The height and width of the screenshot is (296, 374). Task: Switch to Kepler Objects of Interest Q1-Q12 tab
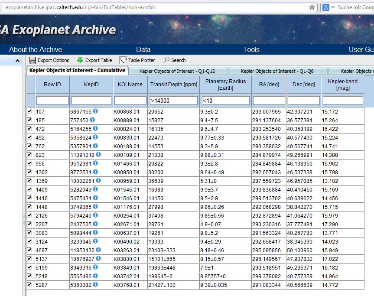[x=180, y=71]
